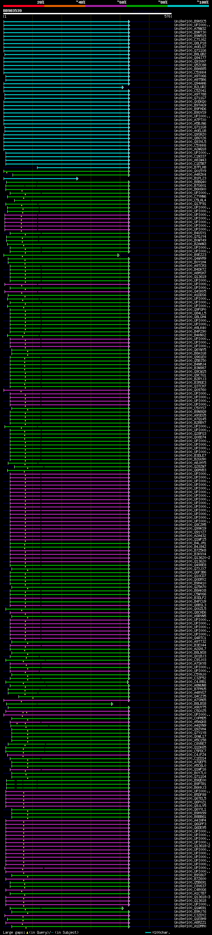Select the UniRef100_B9TAG9 label
Image resolution: width=212 pixels, height=935 pixels.
coord(190,105)
